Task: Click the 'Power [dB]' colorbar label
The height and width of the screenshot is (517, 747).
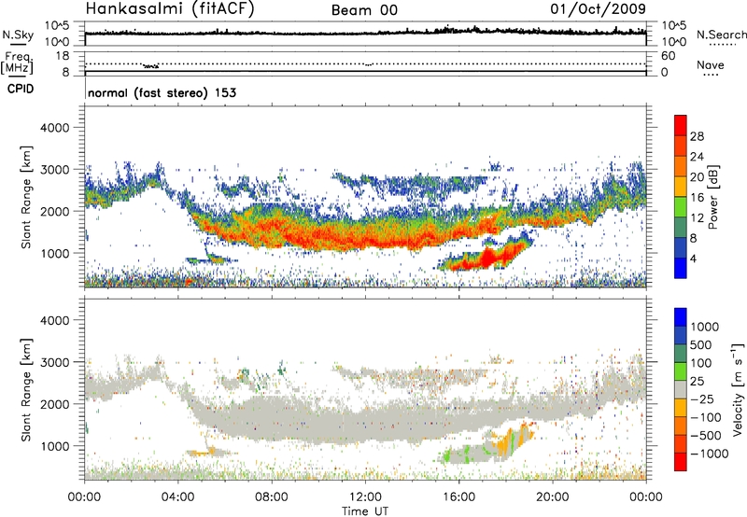Action: click(713, 197)
